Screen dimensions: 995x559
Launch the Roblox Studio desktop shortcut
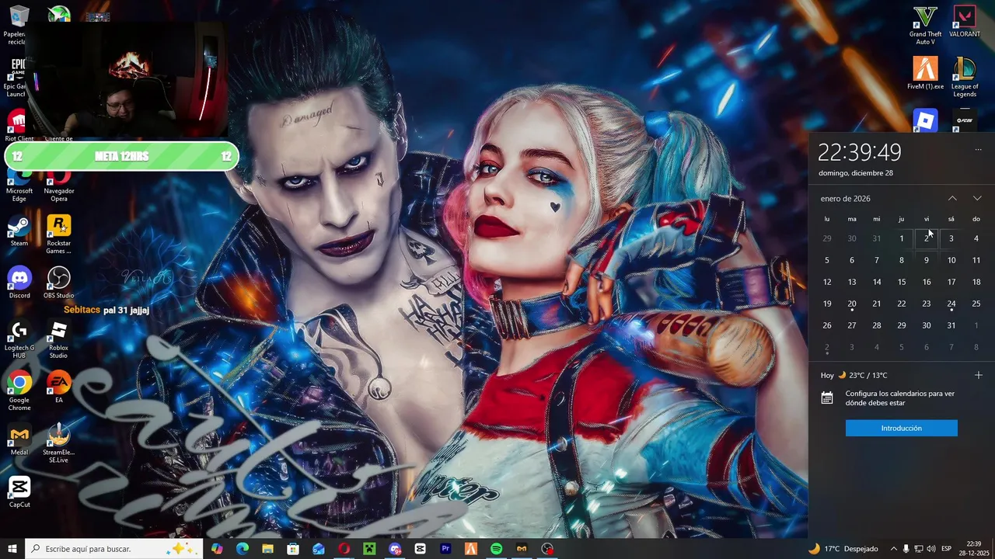[59, 339]
